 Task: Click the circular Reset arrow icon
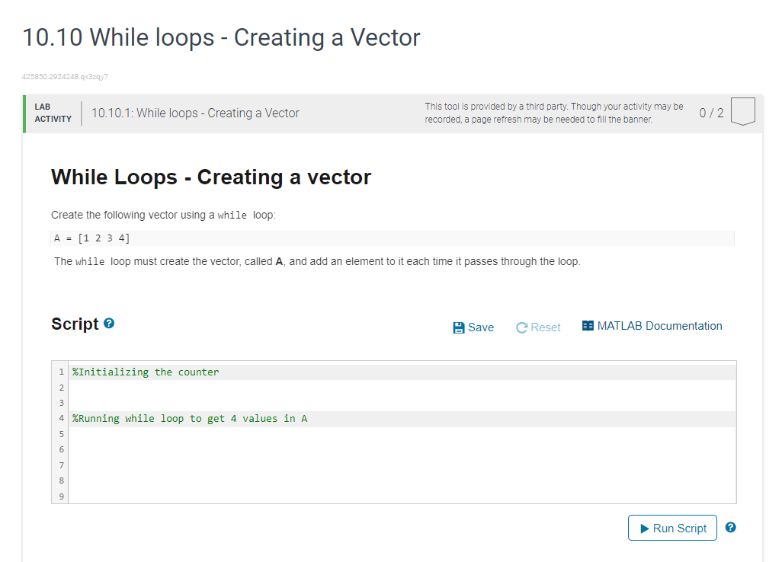pyautogui.click(x=521, y=327)
